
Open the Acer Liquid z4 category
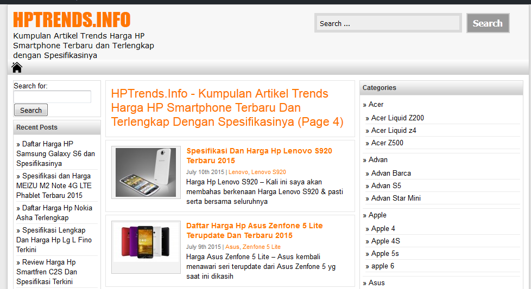(394, 131)
